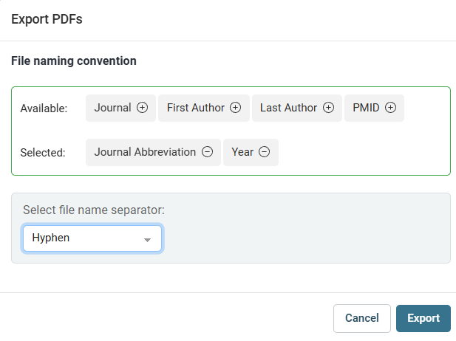Viewport: 456px width, 341px height.
Task: Click the plus icon beside Journal
Action: tap(143, 108)
